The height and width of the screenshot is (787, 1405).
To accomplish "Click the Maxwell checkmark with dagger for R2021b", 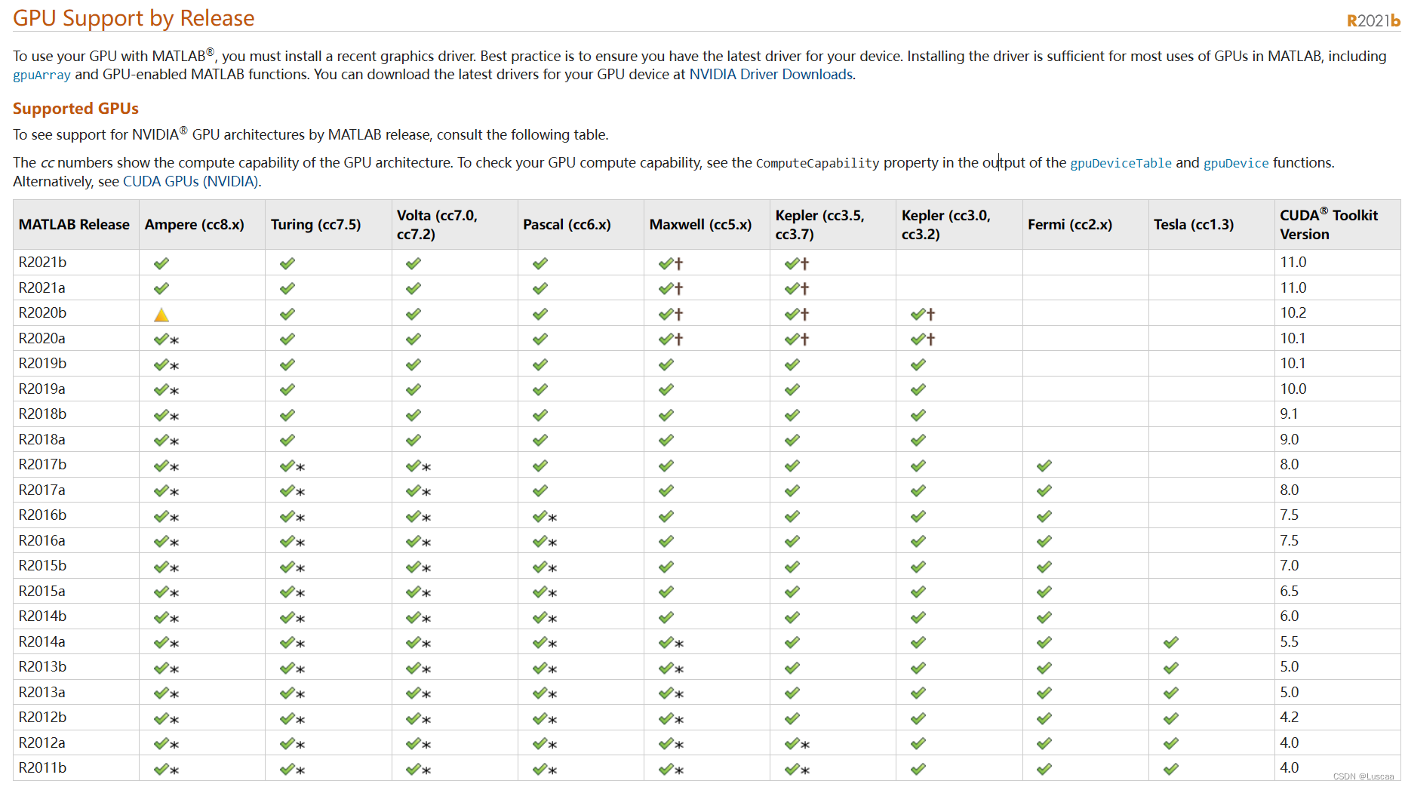I will coord(671,263).
